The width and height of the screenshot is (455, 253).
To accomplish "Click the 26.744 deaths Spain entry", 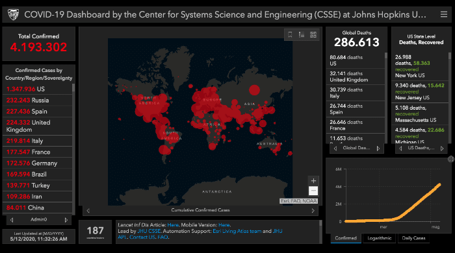I will pyautogui.click(x=356, y=109).
